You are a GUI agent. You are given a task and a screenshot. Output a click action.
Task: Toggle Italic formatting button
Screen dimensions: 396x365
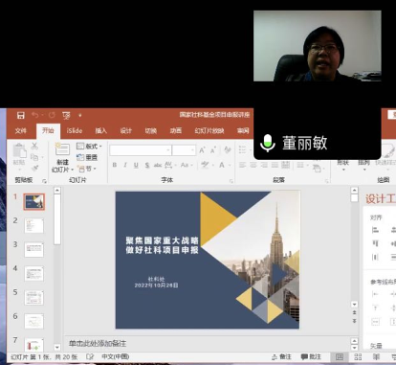125,165
